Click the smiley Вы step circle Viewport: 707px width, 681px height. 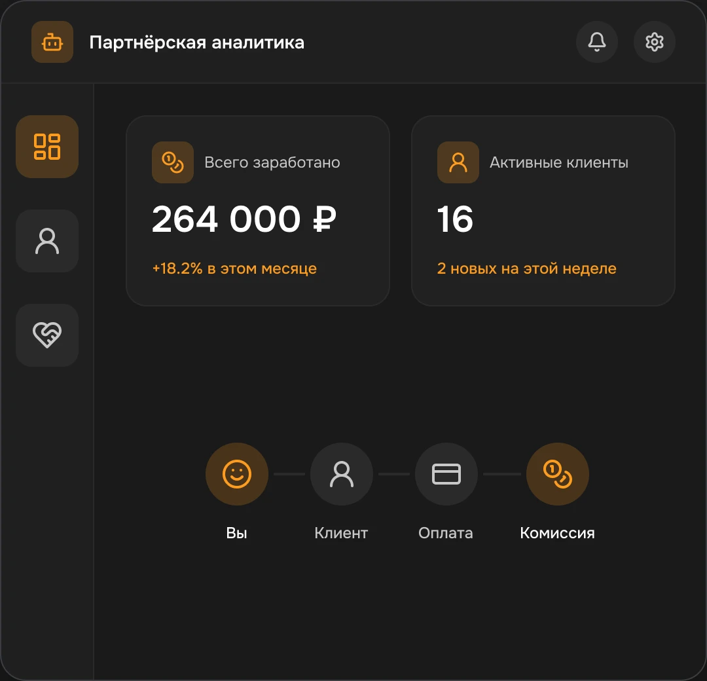point(237,474)
